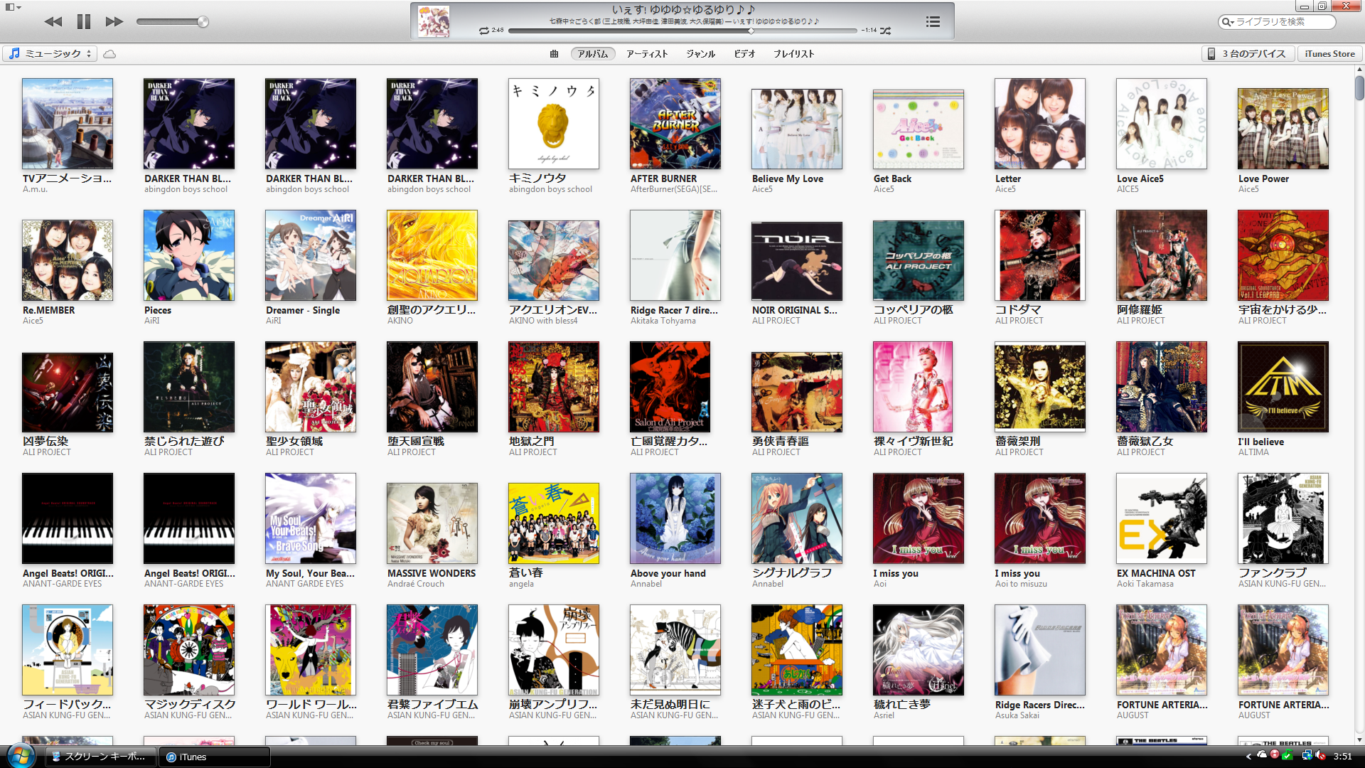Click the Asuka Sakai artist name
The width and height of the screenshot is (1365, 768).
(1017, 715)
